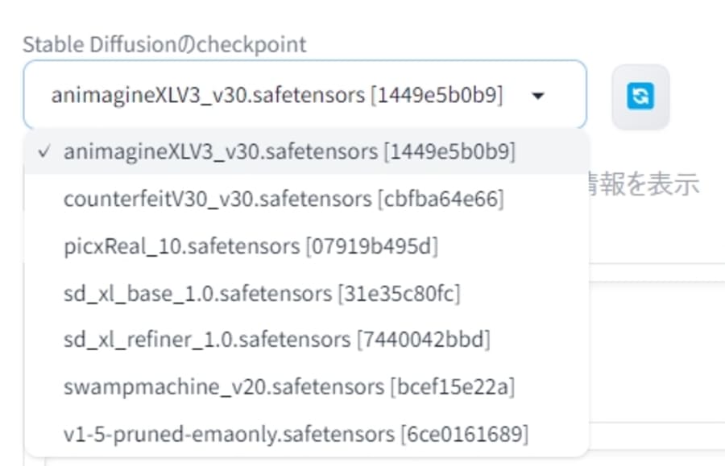Click the partially hidden "情報を表示" text
Screen dimensions: 725x466
coord(646,184)
